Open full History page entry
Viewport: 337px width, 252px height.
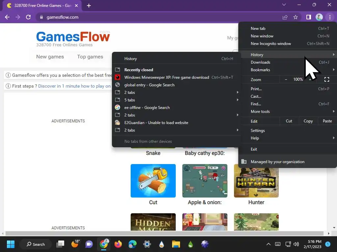point(176,59)
